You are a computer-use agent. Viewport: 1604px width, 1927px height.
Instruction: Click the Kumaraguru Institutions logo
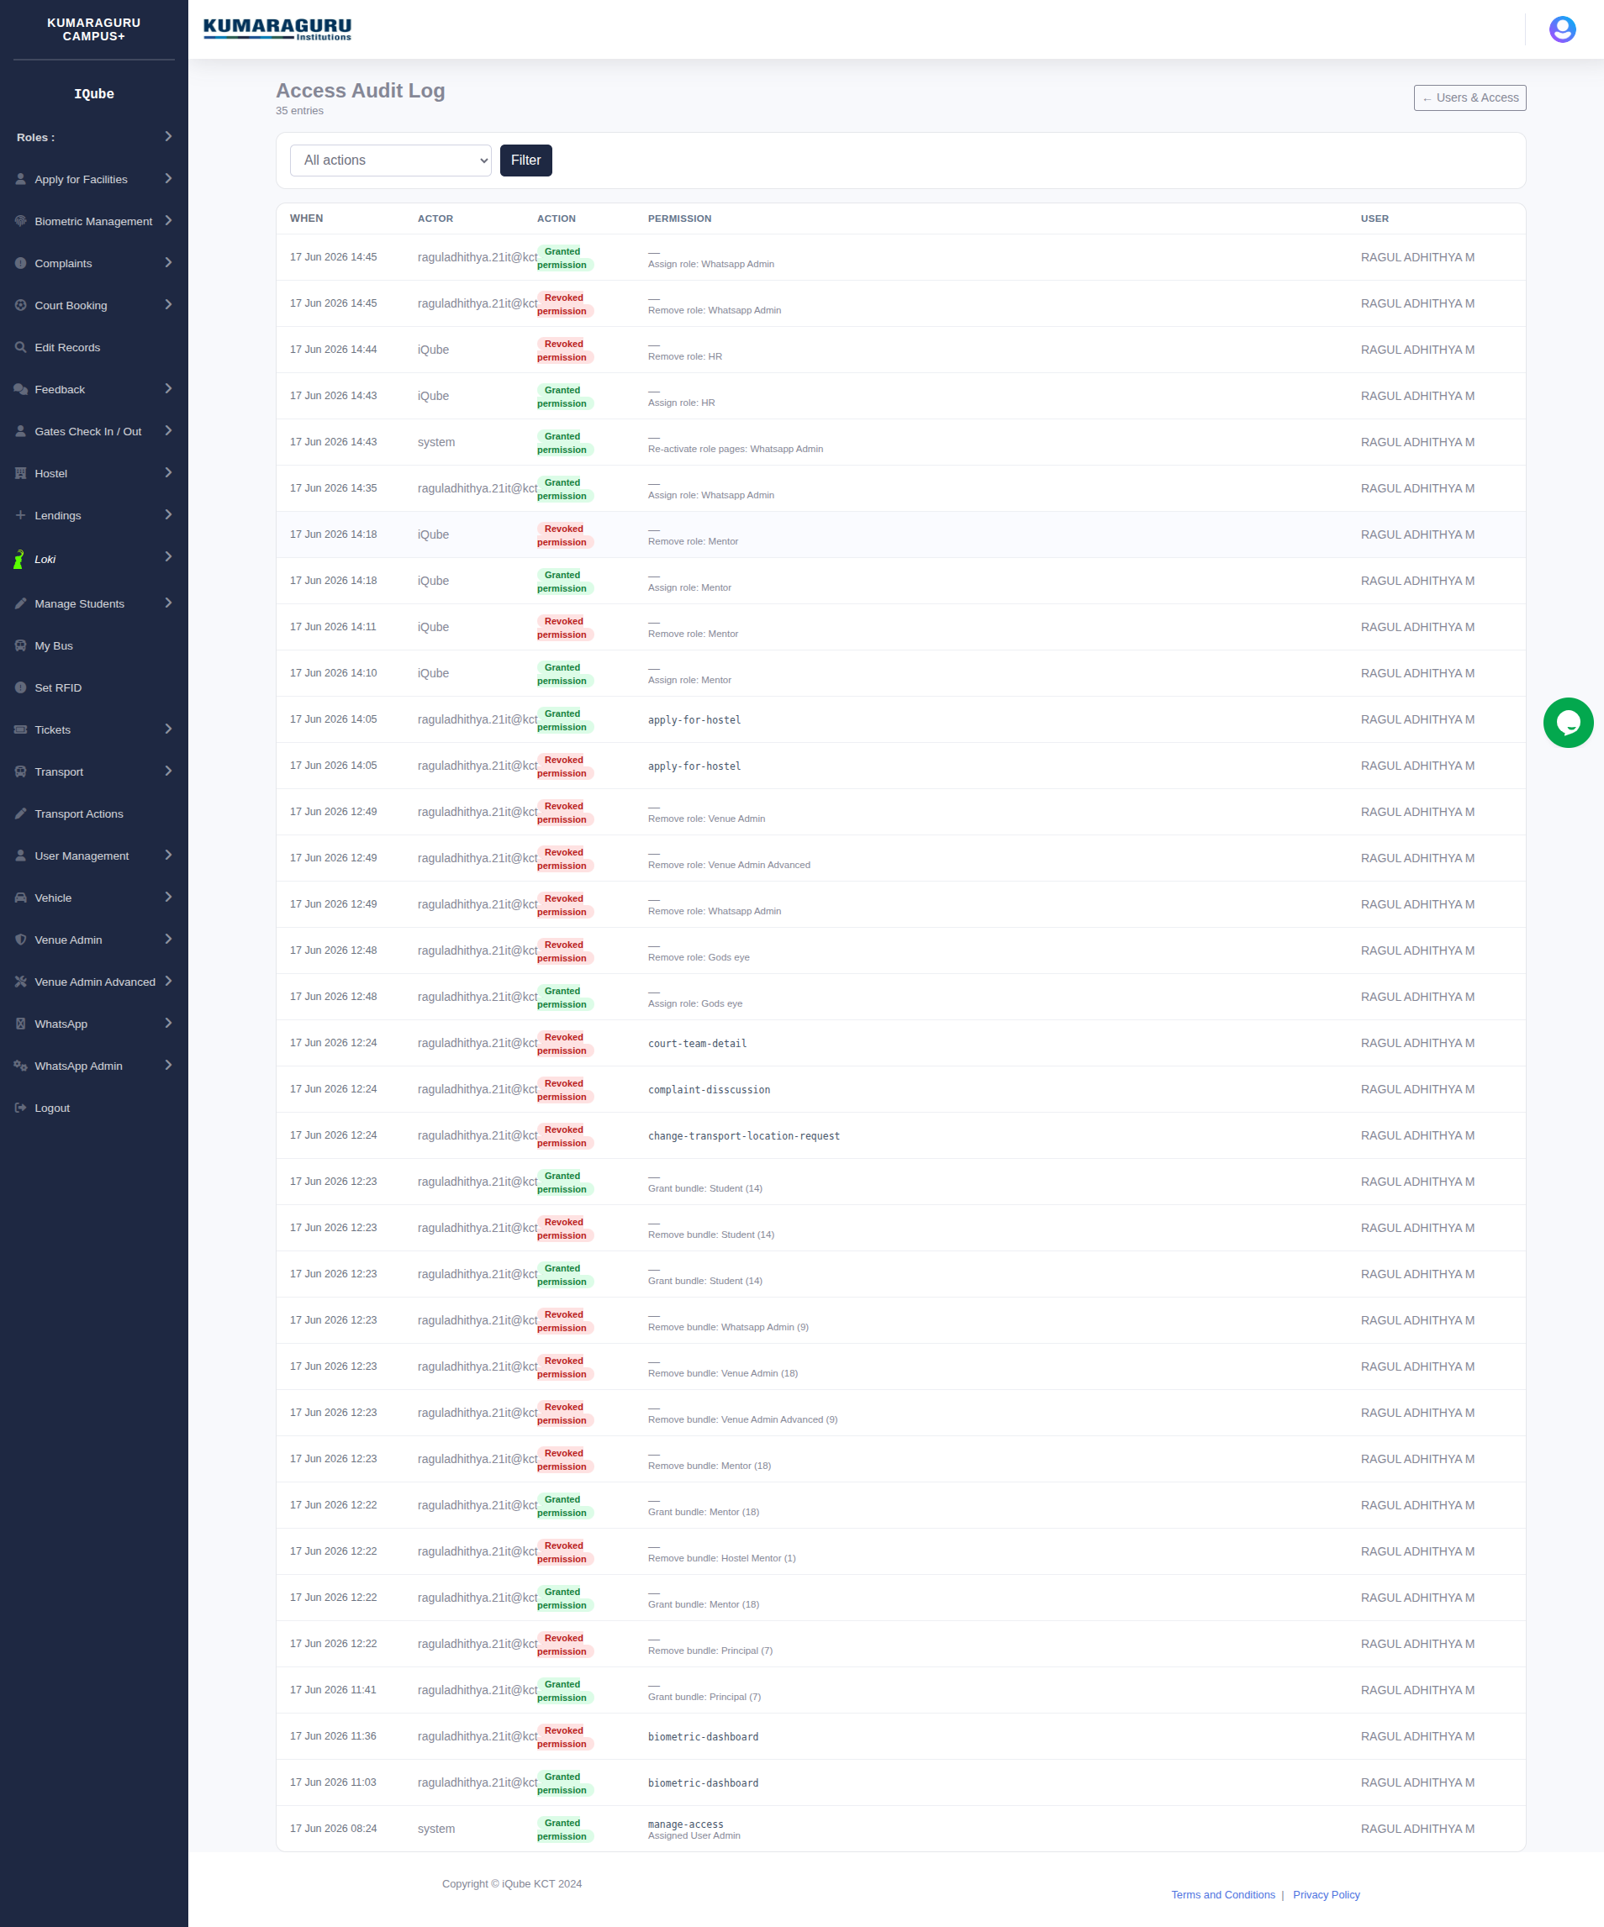click(x=277, y=29)
